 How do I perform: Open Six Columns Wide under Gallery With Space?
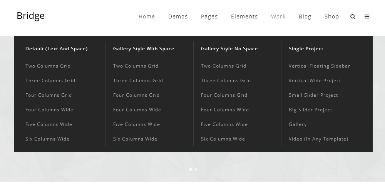click(135, 139)
